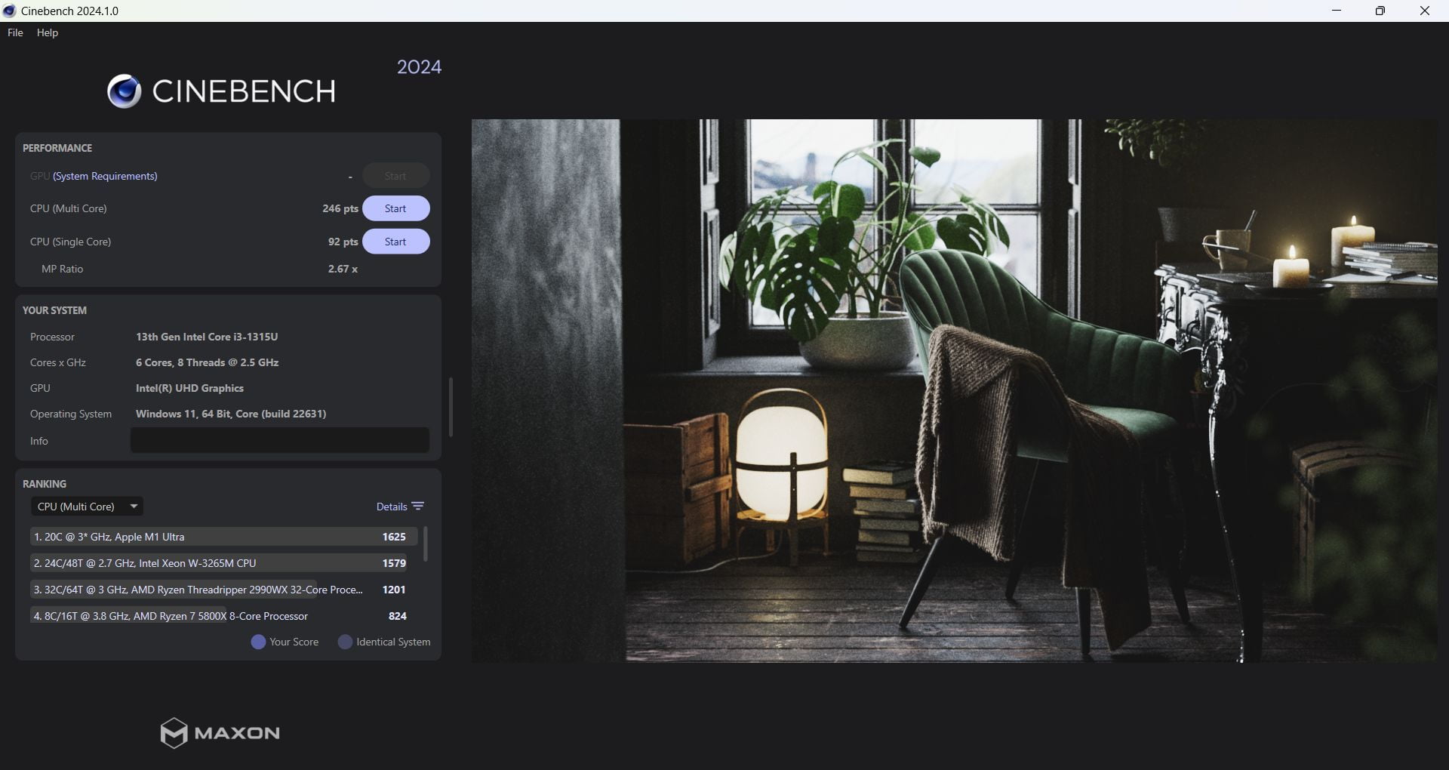Click the Windows 11 operating system value

[231, 414]
